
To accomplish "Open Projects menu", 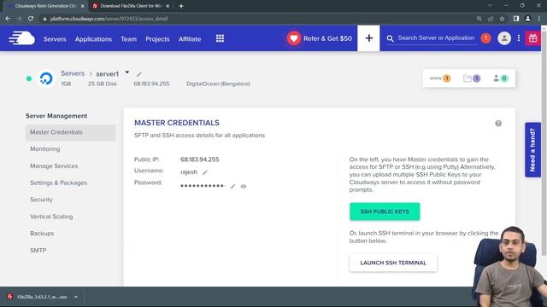I will coord(157,39).
